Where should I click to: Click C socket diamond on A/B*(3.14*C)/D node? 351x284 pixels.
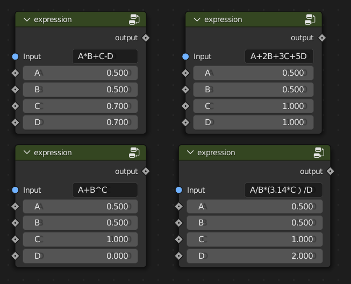click(179, 239)
